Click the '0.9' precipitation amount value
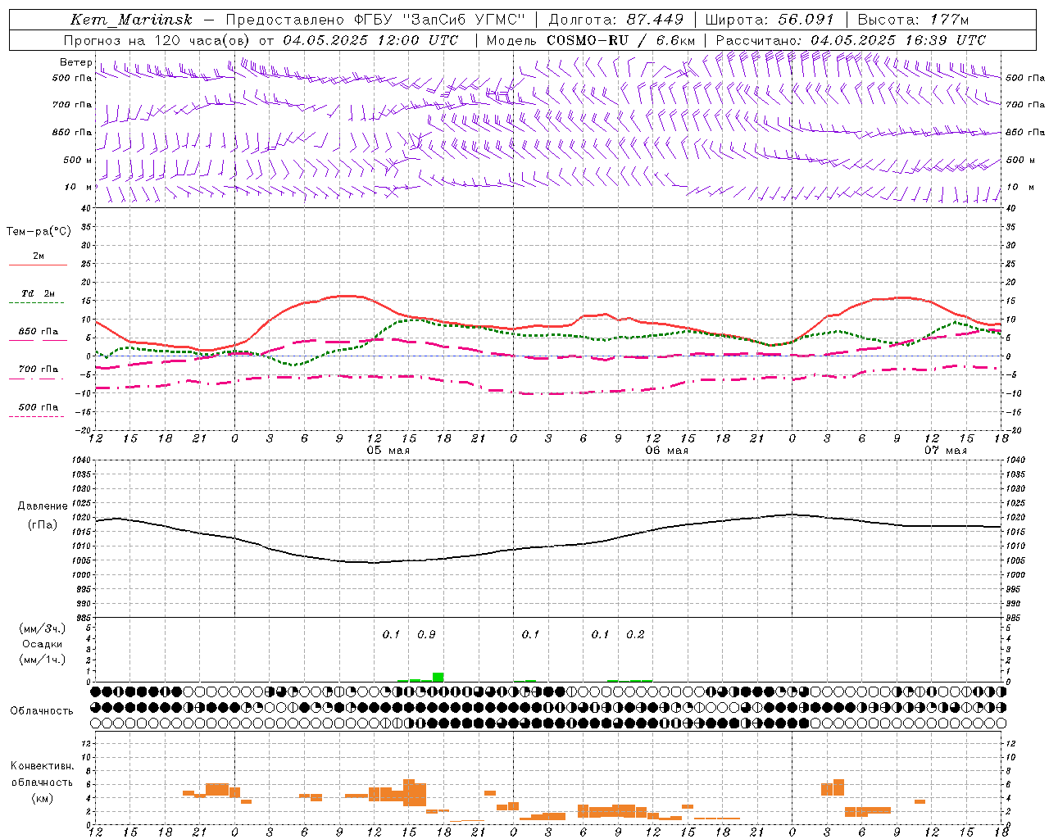This screenshot has height=839, width=1049. tap(426, 635)
